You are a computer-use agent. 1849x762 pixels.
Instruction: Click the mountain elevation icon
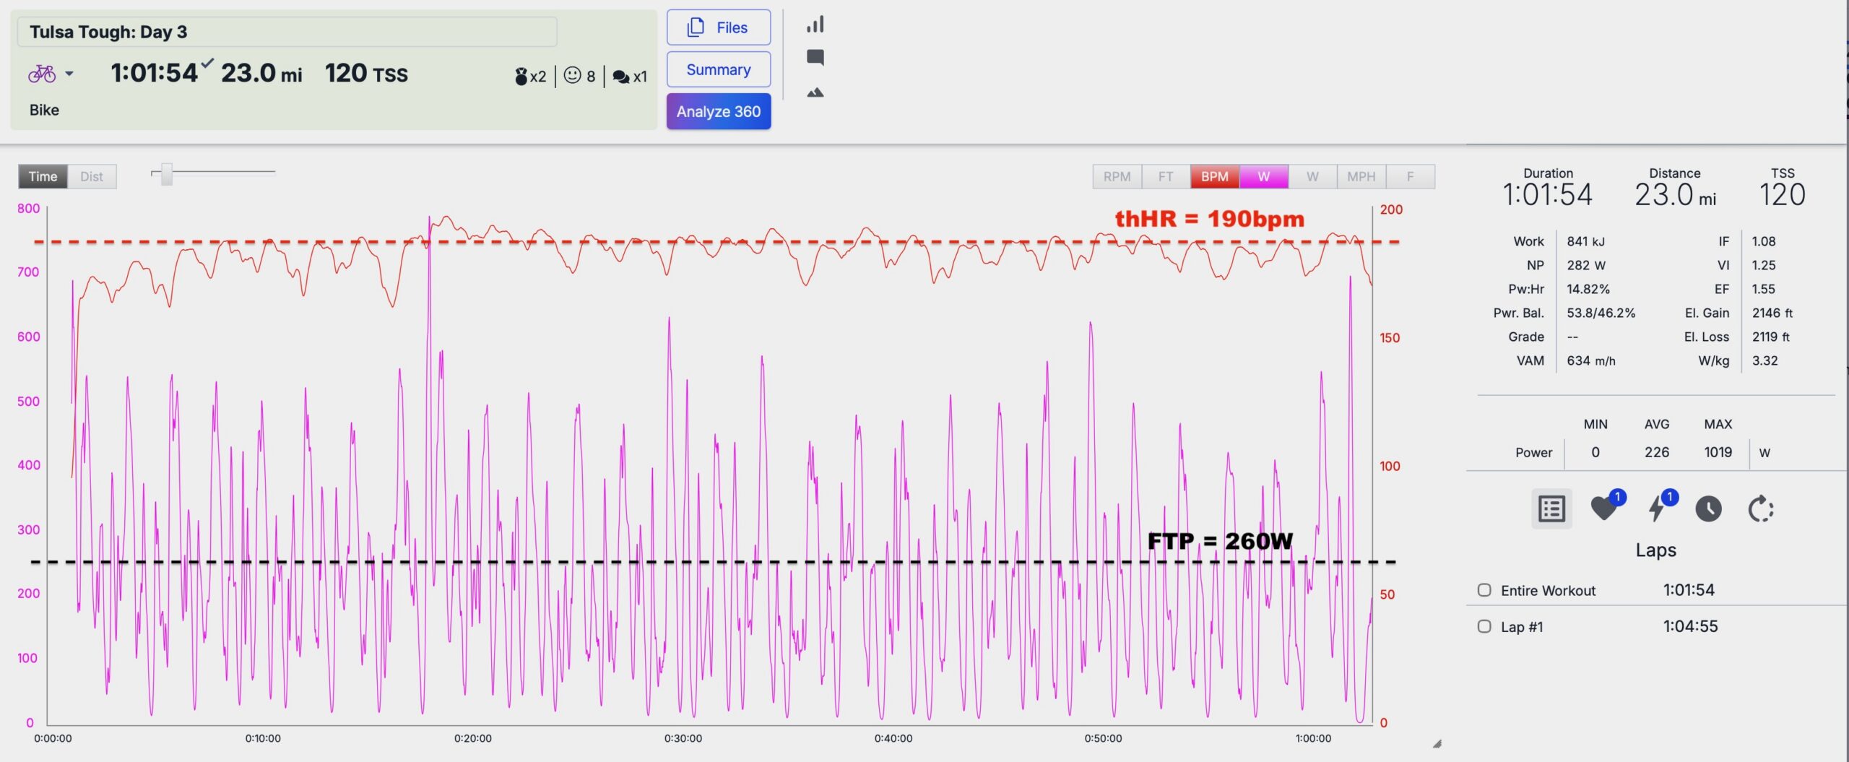click(815, 92)
